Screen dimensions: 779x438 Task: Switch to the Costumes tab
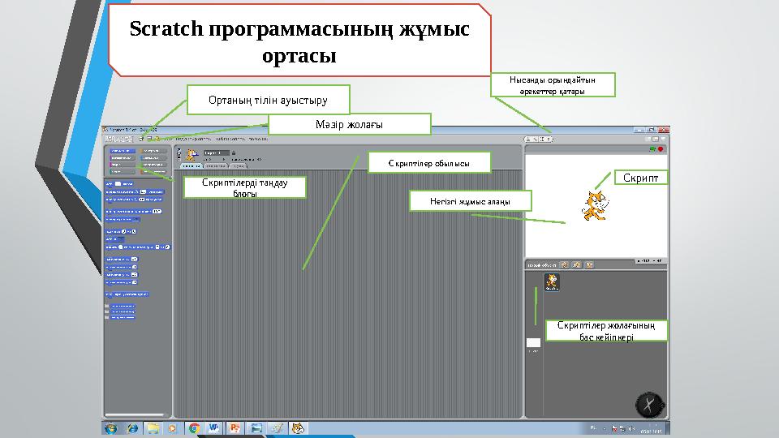pyautogui.click(x=216, y=165)
